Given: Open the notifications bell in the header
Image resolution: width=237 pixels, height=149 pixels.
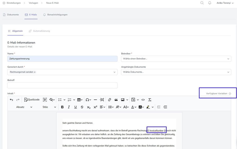Looking at the screenshot, I should point(210,3).
